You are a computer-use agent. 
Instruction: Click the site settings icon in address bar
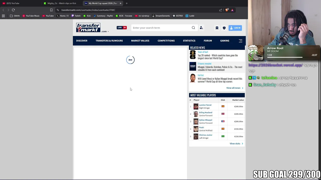[58, 10]
